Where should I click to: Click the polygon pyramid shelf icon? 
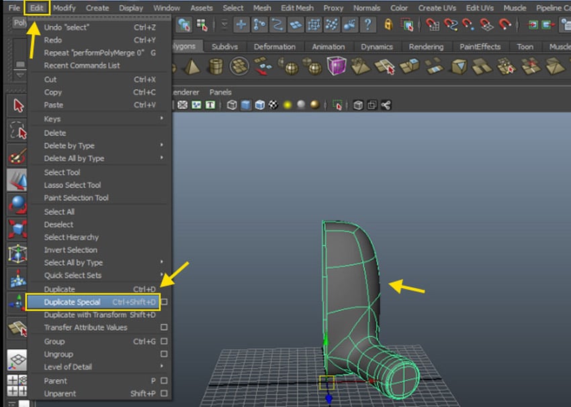pyautogui.click(x=192, y=66)
